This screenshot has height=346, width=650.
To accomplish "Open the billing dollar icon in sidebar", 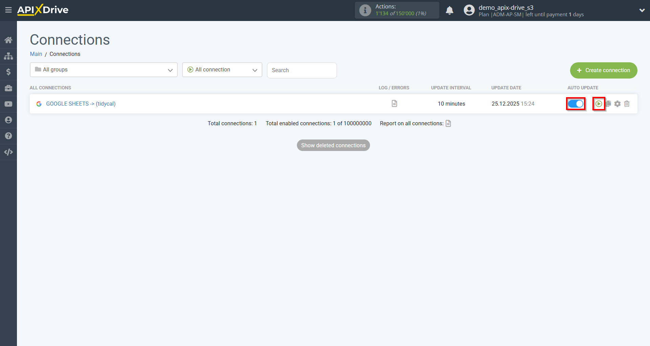I will (8, 72).
